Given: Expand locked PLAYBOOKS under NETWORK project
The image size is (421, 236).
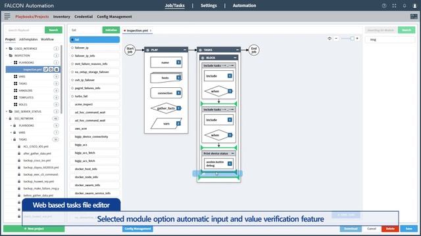Looking at the screenshot, I should [11, 125].
